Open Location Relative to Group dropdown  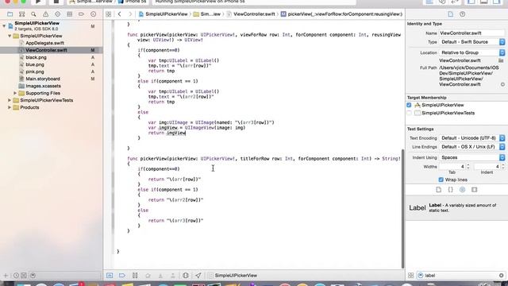point(471,52)
